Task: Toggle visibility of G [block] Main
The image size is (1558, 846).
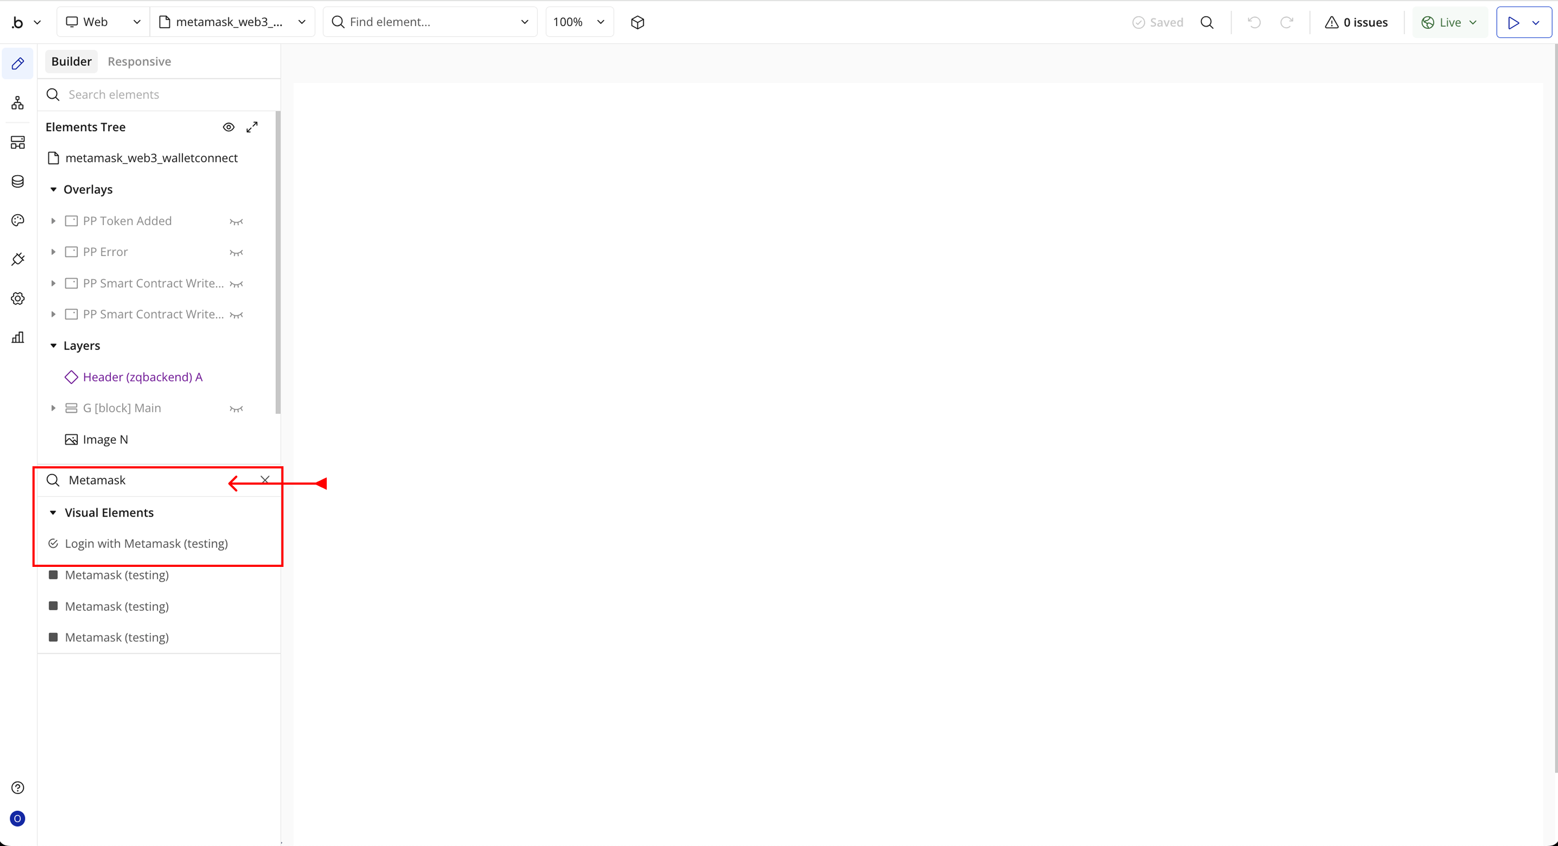Action: [x=236, y=409]
